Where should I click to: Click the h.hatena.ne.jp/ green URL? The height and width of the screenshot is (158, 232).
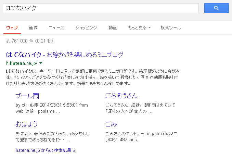coord(22,63)
